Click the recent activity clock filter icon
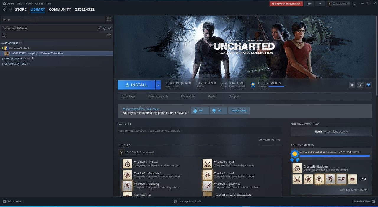This screenshot has height=207, width=378. [x=105, y=28]
